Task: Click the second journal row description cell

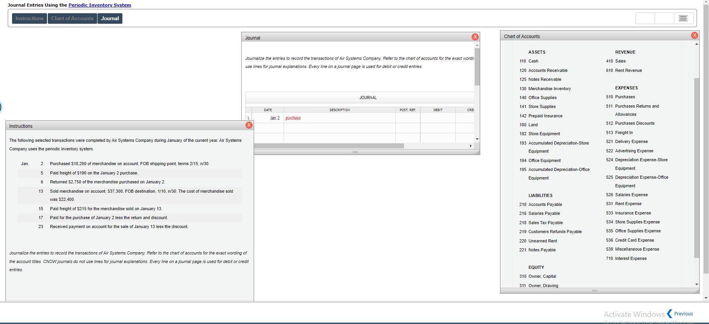Action: click(340, 128)
